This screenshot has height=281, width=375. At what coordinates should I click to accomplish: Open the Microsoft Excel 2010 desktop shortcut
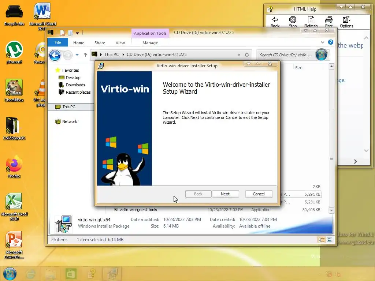14,207
